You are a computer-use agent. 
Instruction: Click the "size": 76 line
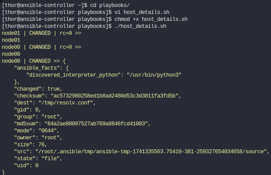[x=30, y=145]
